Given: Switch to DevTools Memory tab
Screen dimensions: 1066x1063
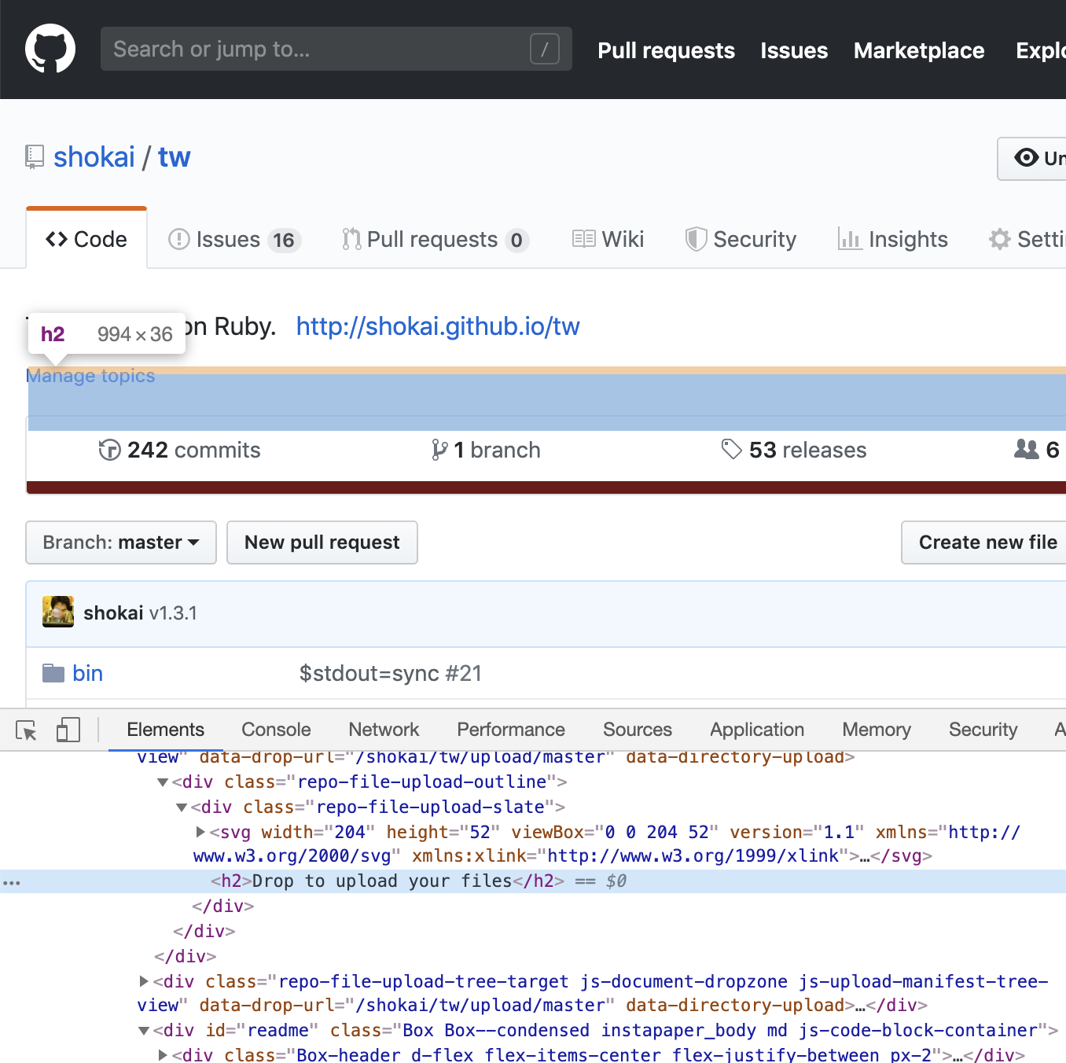Looking at the screenshot, I should [x=877, y=730].
